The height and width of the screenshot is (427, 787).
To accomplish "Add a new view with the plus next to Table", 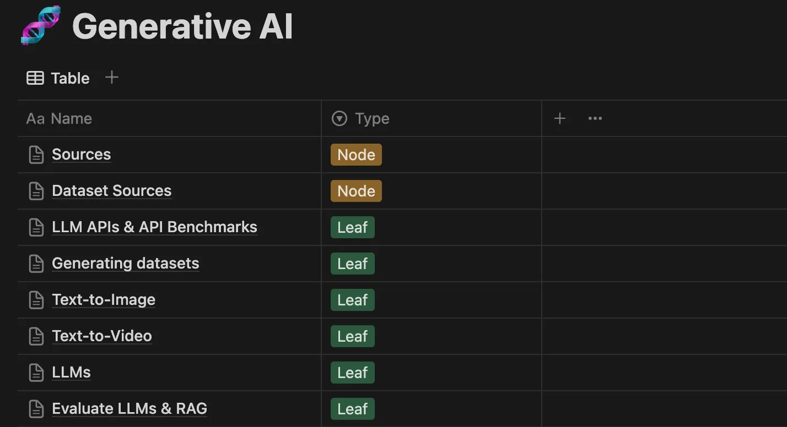I will [111, 78].
